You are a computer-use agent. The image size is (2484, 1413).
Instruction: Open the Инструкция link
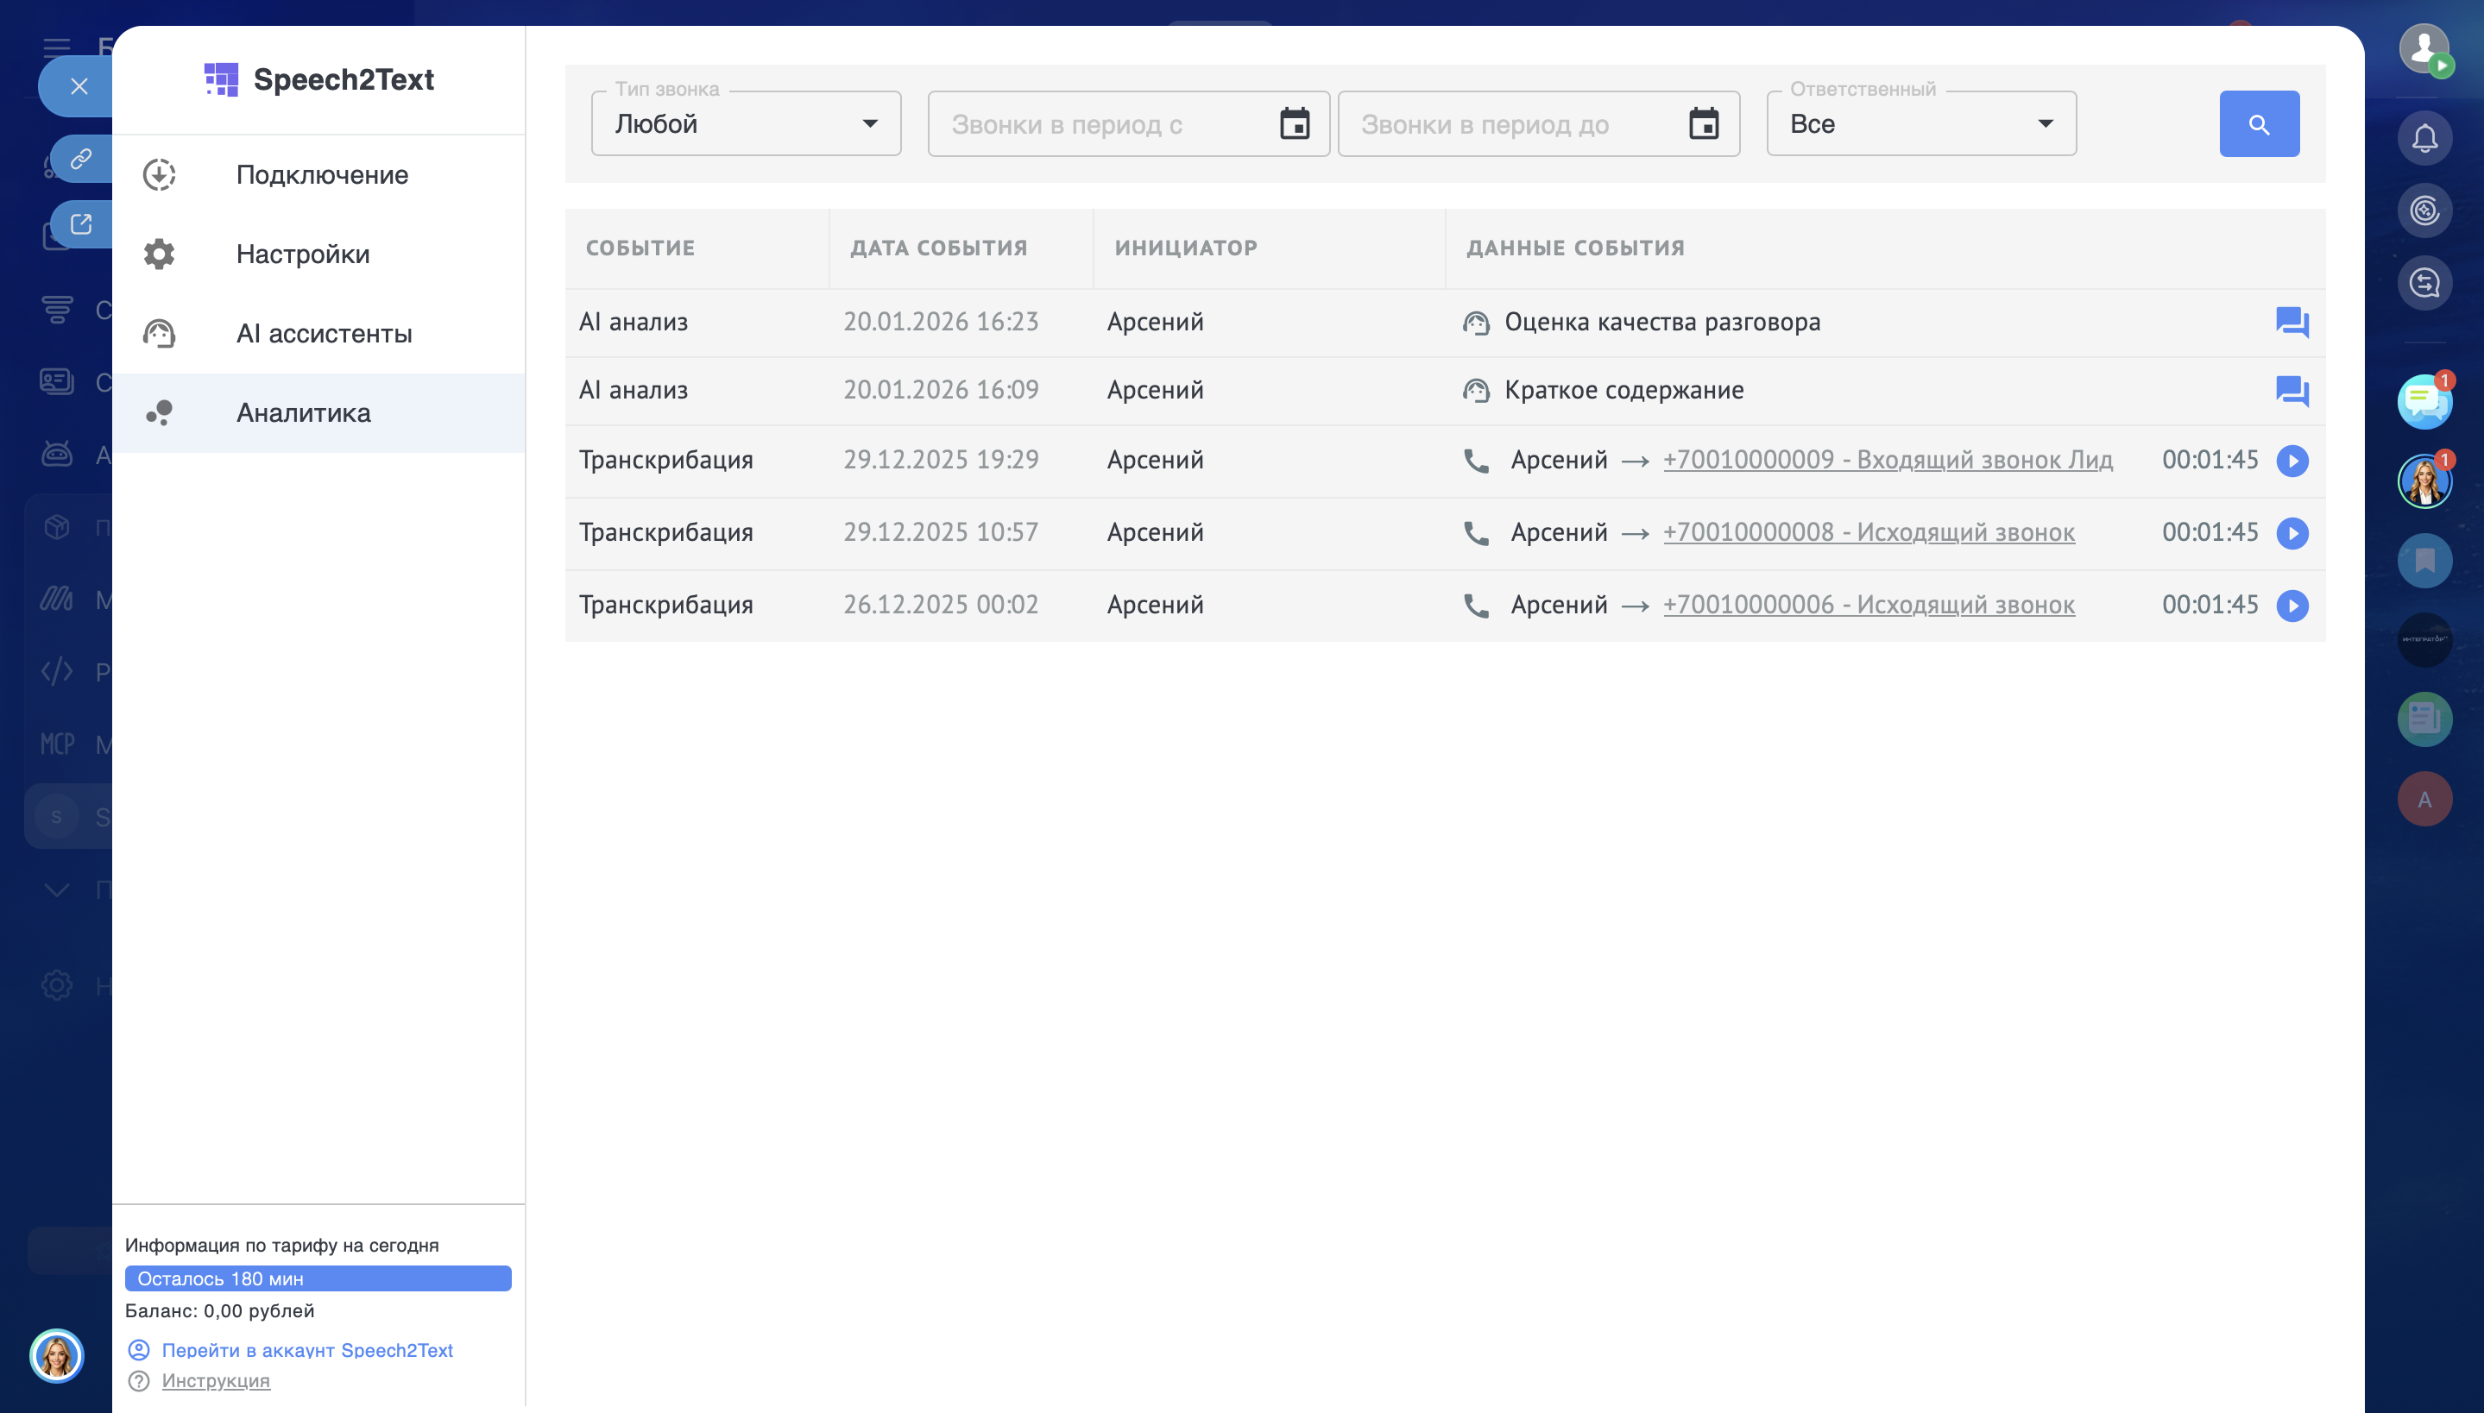[216, 1380]
